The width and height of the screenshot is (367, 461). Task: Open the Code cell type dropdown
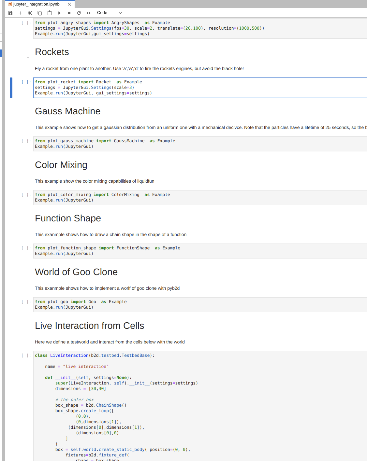[110, 13]
